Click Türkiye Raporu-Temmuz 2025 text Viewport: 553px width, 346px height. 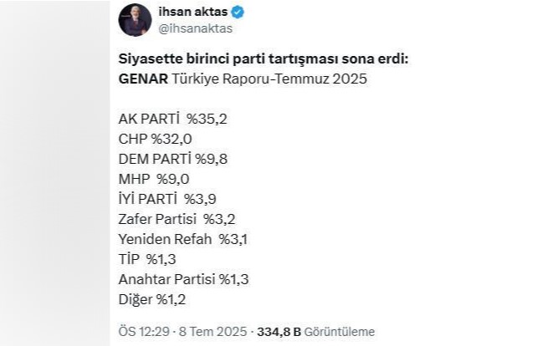pos(269,79)
